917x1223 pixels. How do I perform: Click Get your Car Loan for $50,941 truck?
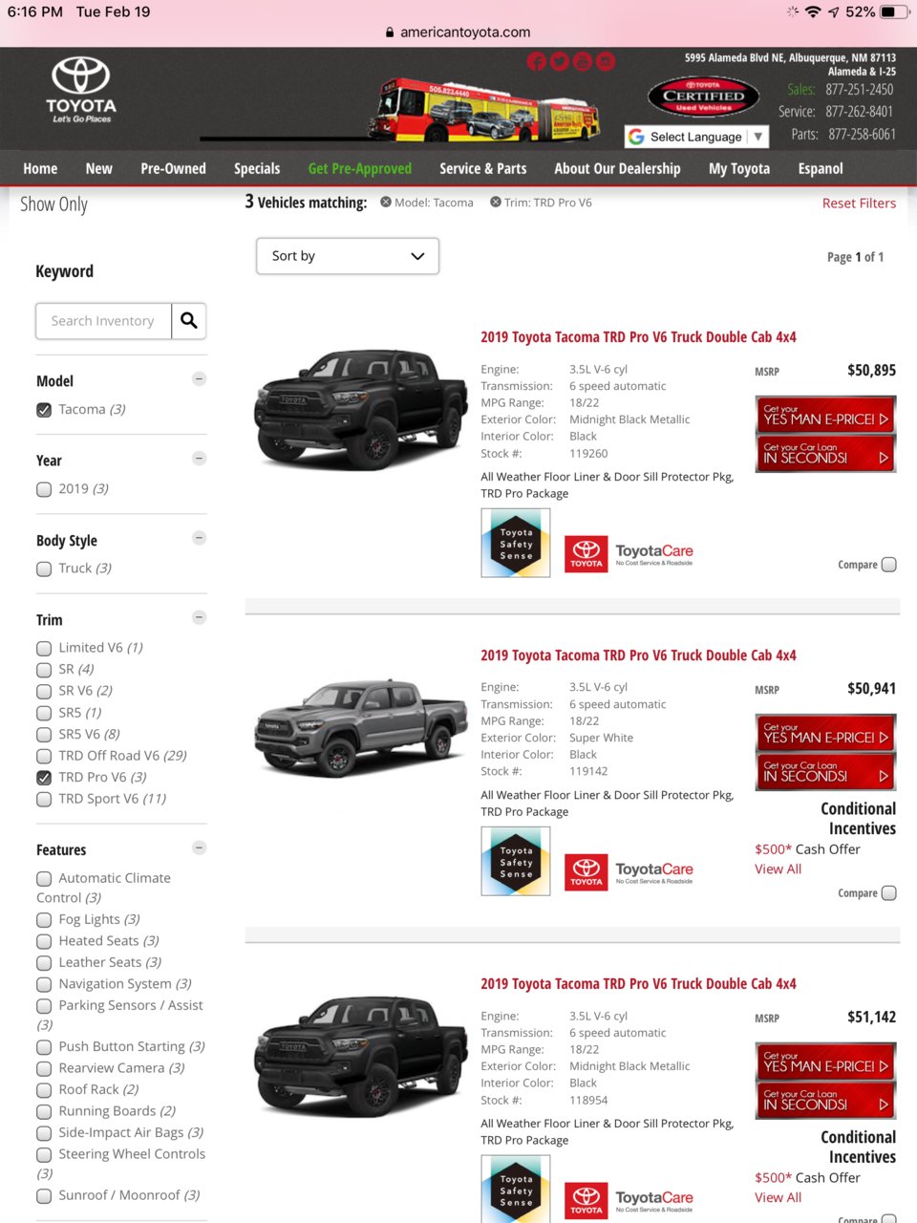pyautogui.click(x=825, y=772)
